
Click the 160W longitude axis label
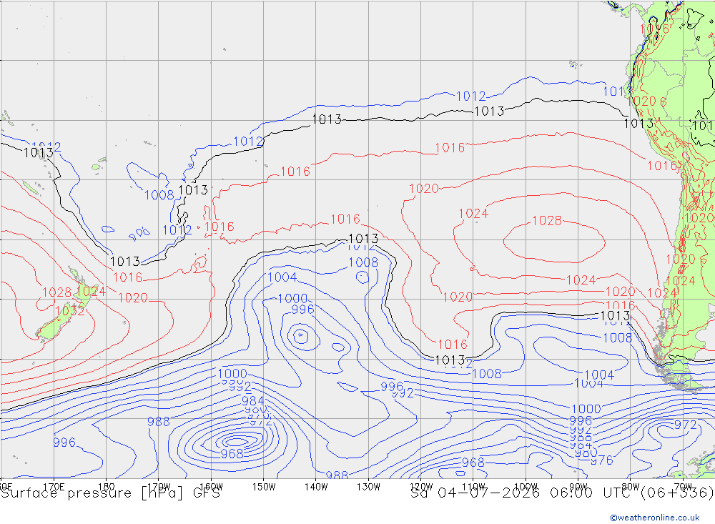tap(211, 486)
